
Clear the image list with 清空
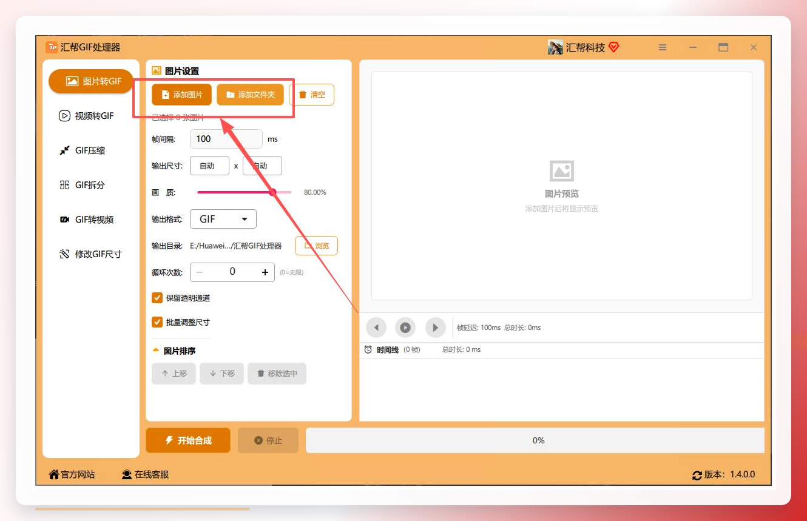(x=311, y=95)
